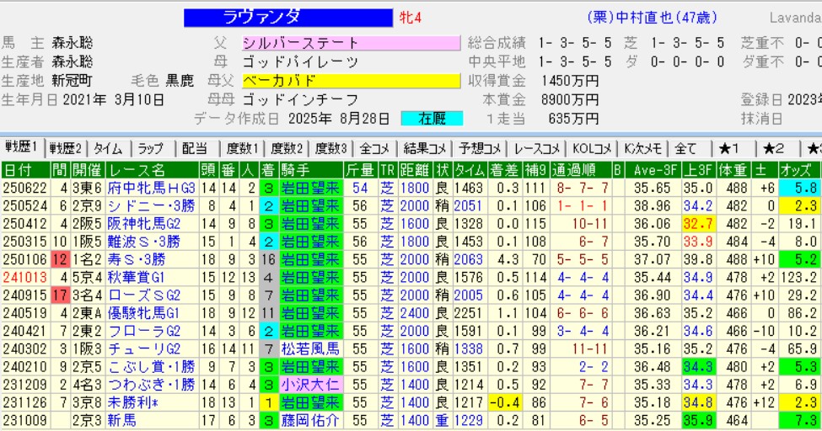Click the 日付 column header

pyautogui.click(x=21, y=171)
